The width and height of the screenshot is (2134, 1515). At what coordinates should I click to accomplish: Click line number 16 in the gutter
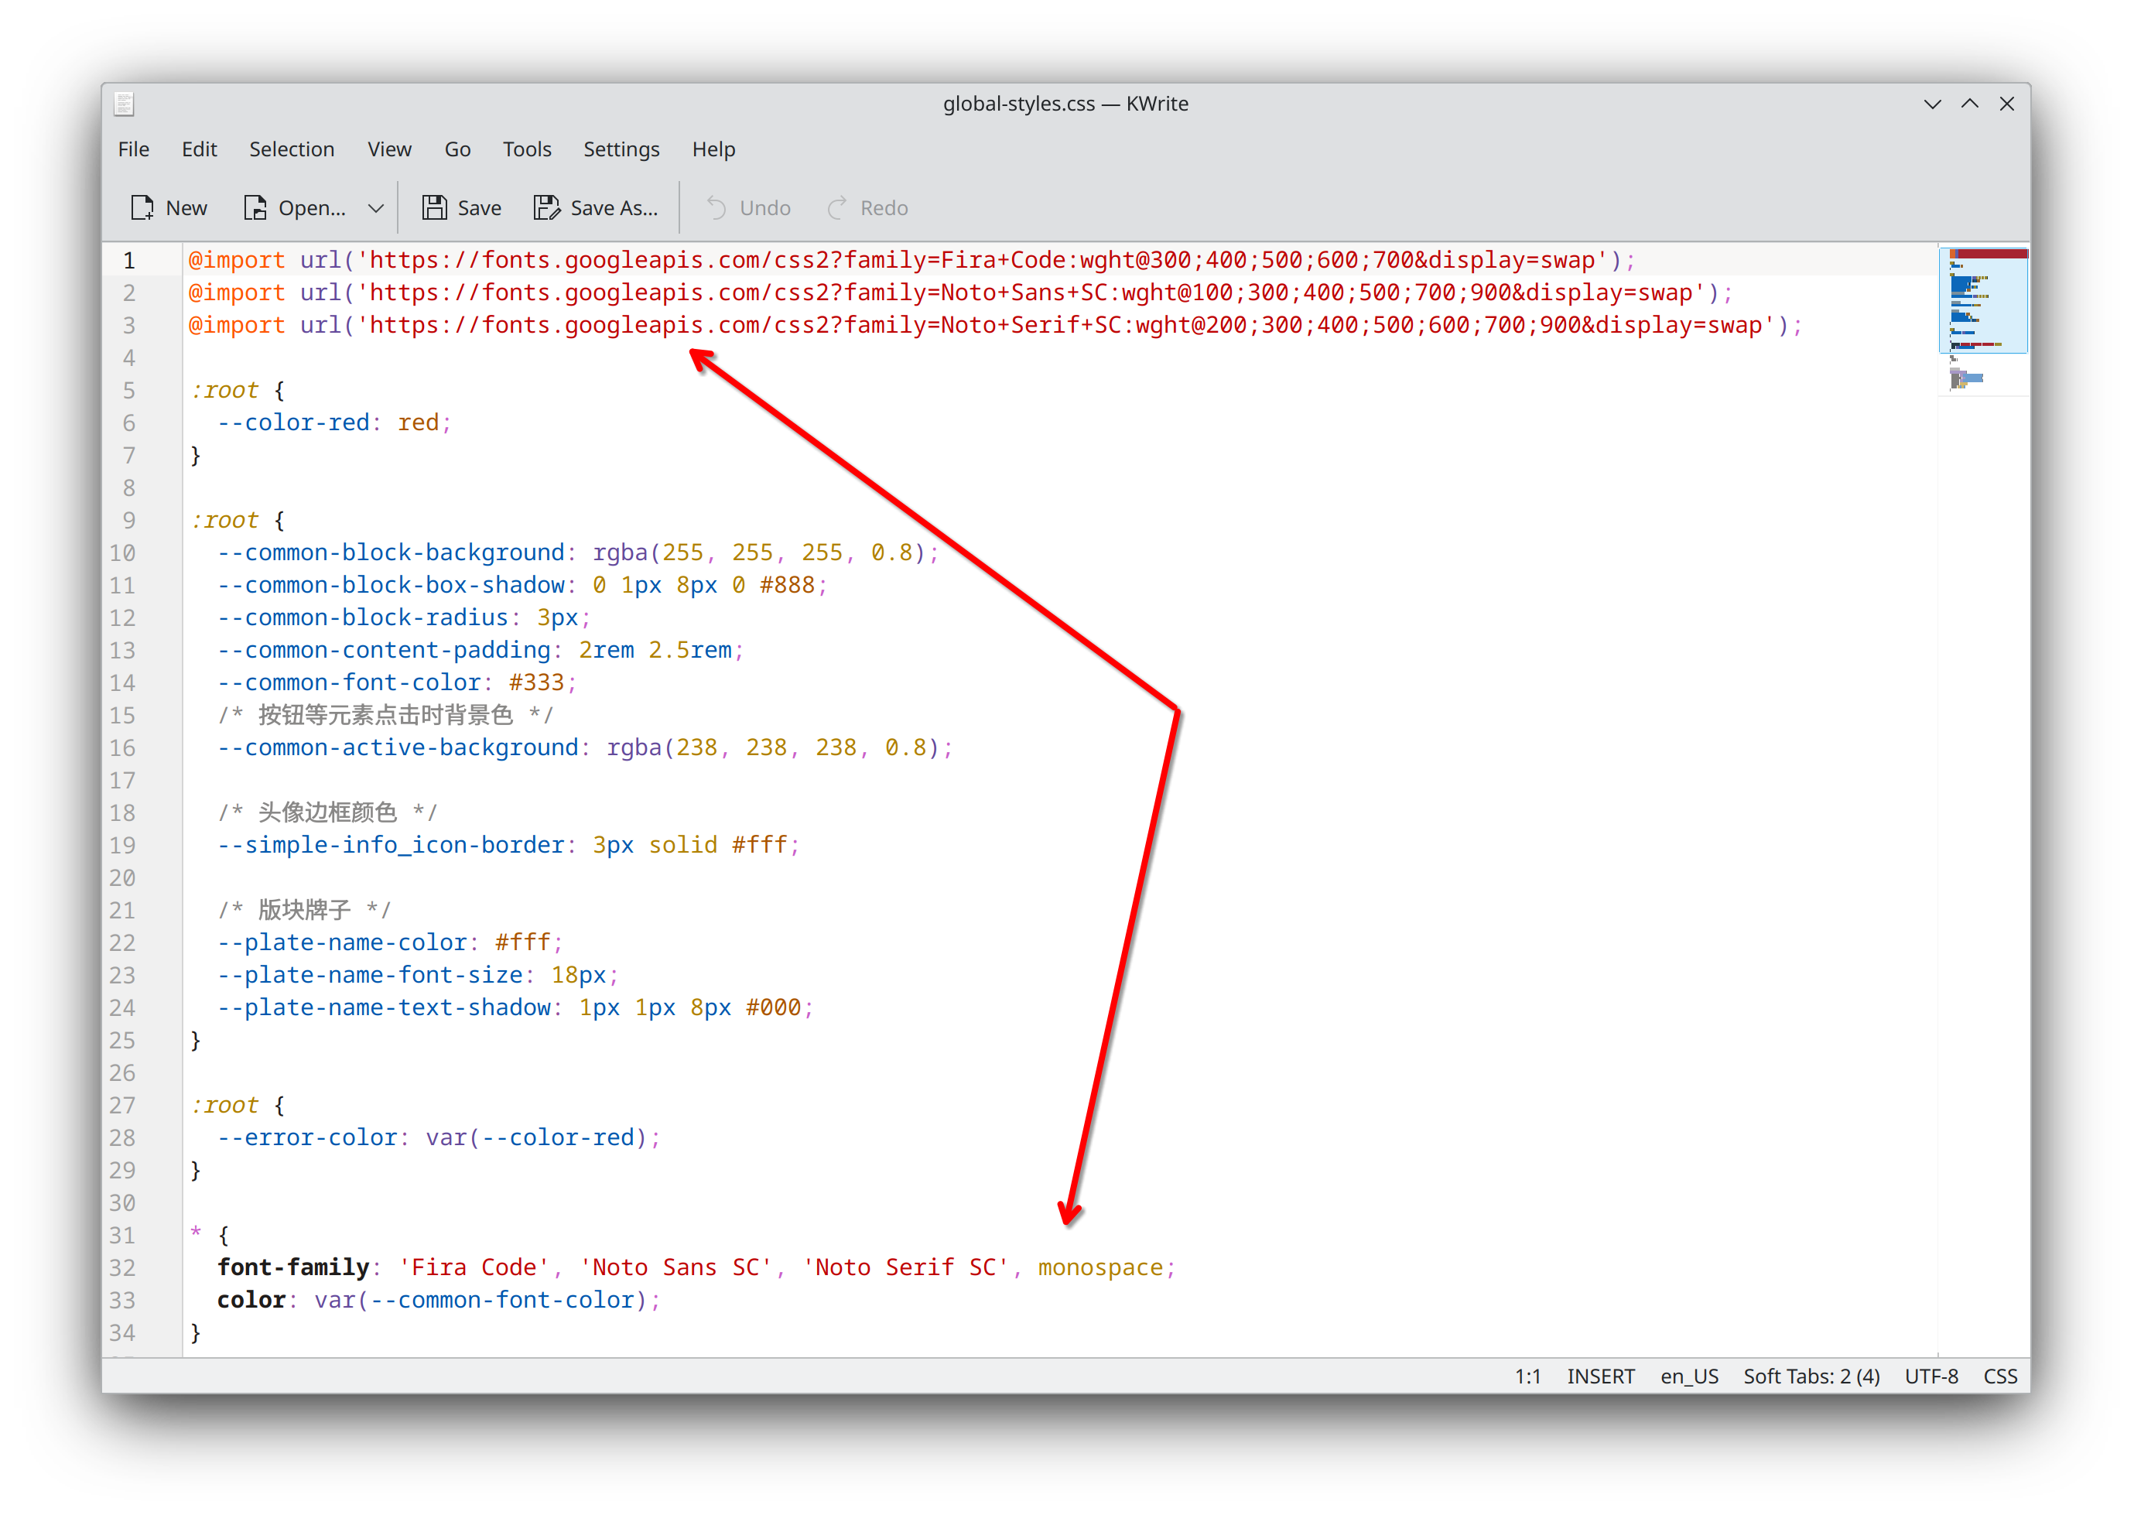coord(123,747)
